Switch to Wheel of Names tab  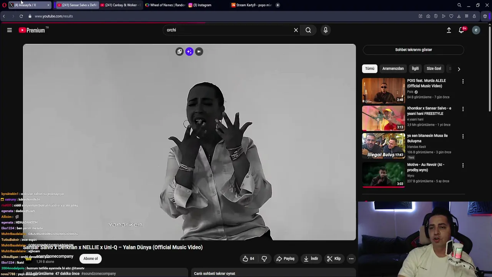pos(165,5)
